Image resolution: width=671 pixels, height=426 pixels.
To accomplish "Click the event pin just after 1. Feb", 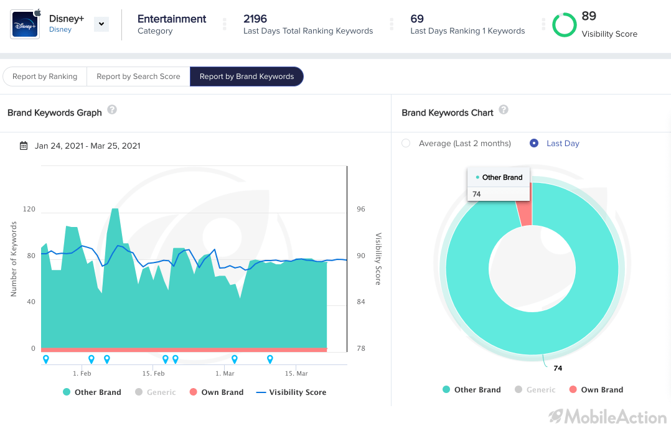I will coord(91,359).
